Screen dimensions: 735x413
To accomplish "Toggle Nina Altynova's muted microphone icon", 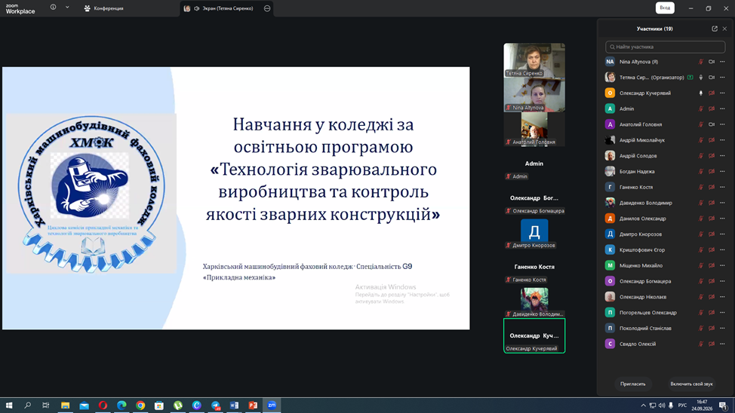I will click(701, 62).
